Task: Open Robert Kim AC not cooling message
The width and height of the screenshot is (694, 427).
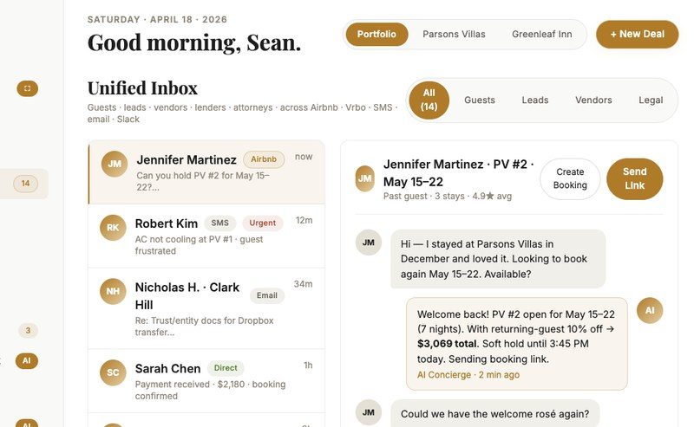Action: [x=206, y=236]
